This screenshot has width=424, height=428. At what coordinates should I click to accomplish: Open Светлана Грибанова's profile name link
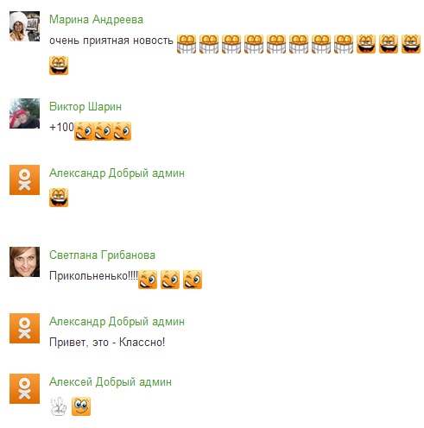[x=102, y=255]
